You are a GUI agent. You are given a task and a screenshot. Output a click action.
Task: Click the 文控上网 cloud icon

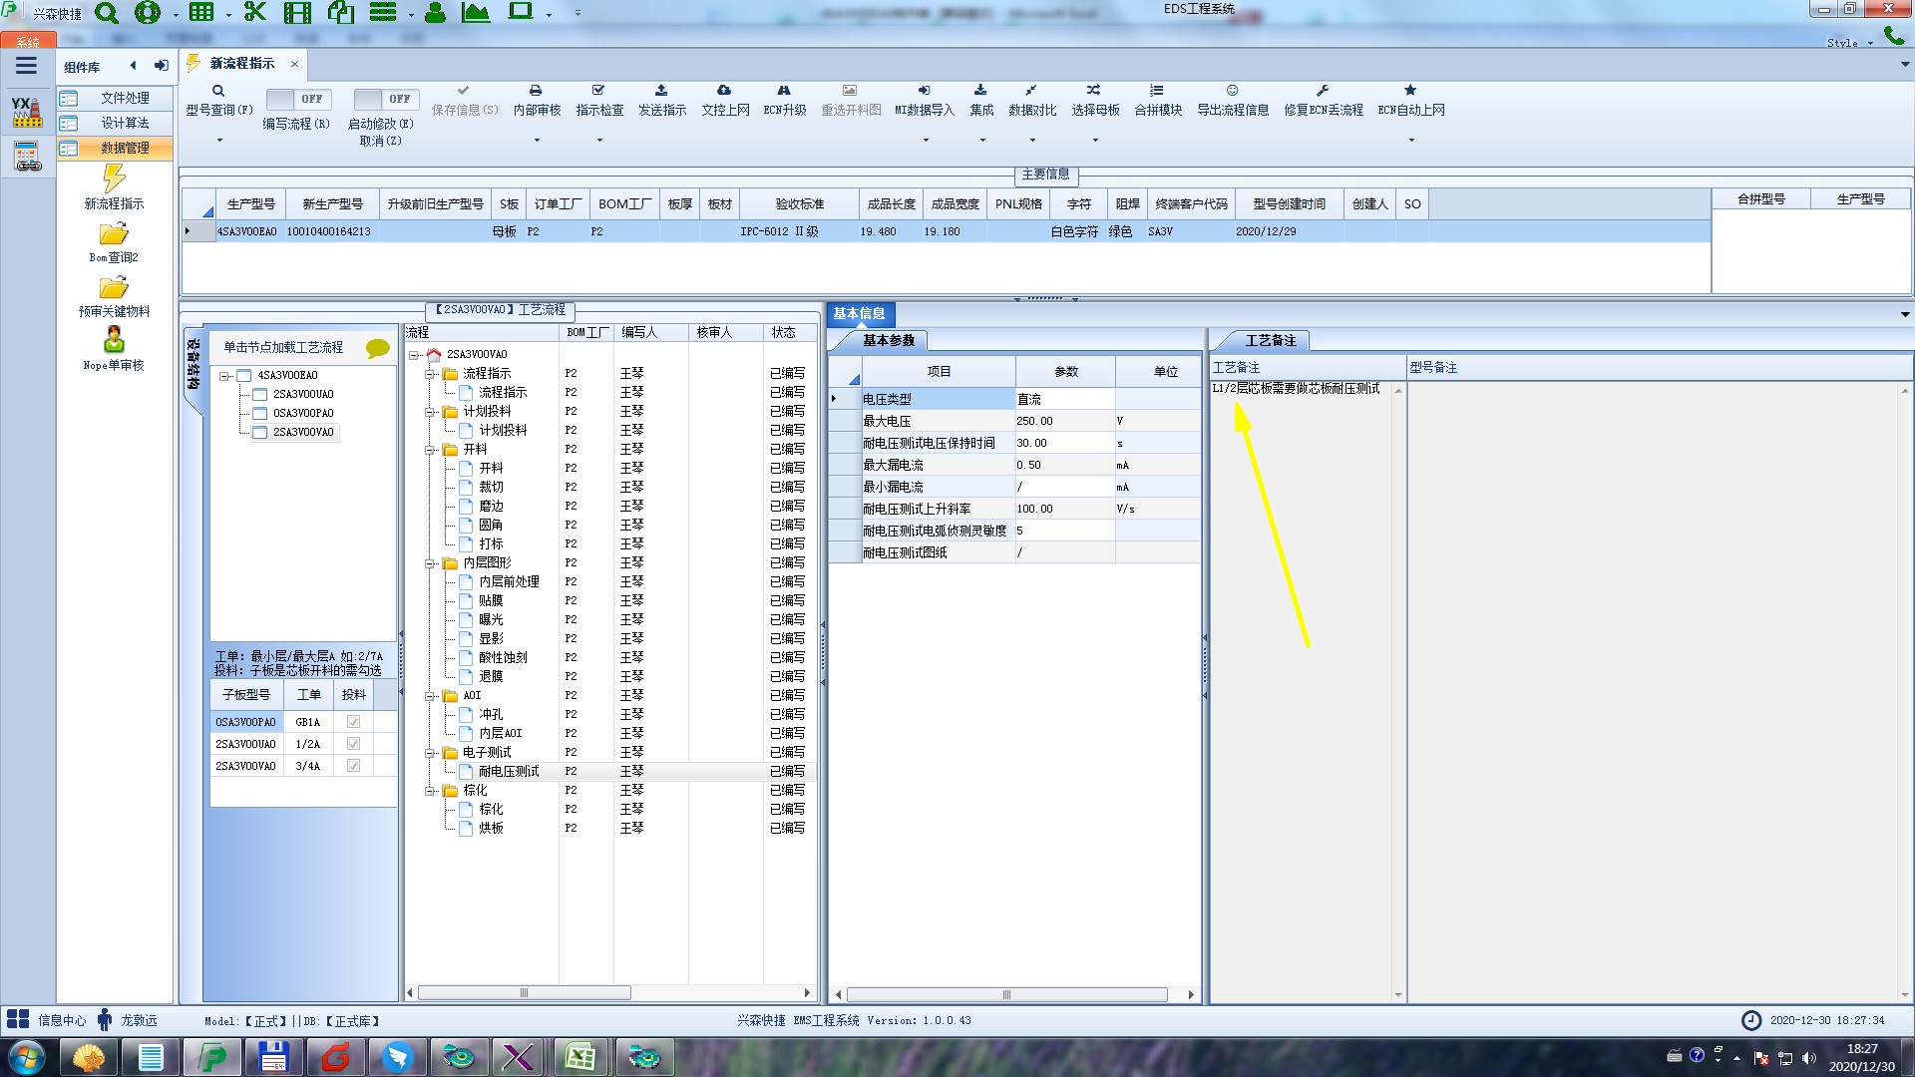[724, 91]
